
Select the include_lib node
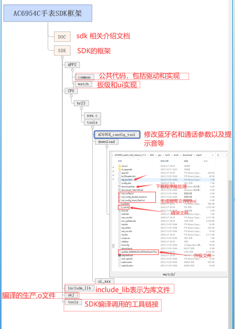80,288
